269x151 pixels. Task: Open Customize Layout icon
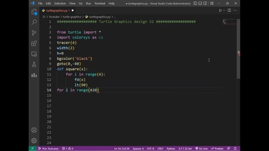[212, 3]
